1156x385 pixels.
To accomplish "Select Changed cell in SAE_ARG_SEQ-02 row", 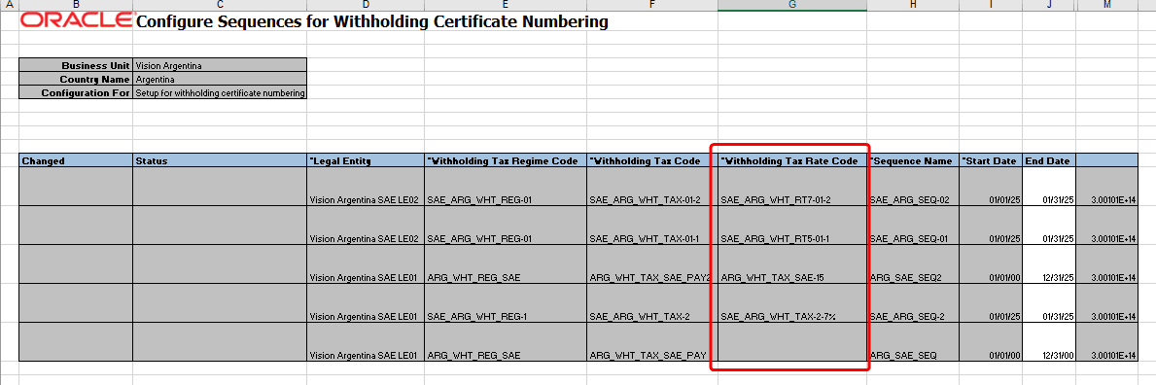I will click(x=76, y=187).
